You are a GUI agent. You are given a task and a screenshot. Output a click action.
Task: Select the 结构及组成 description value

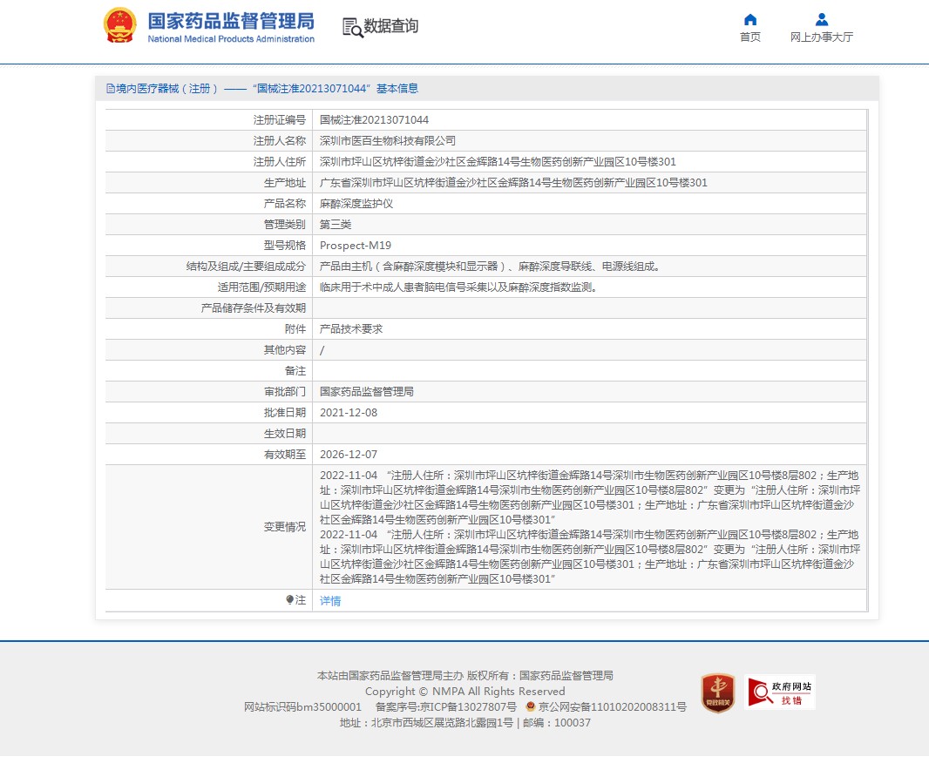(x=492, y=267)
